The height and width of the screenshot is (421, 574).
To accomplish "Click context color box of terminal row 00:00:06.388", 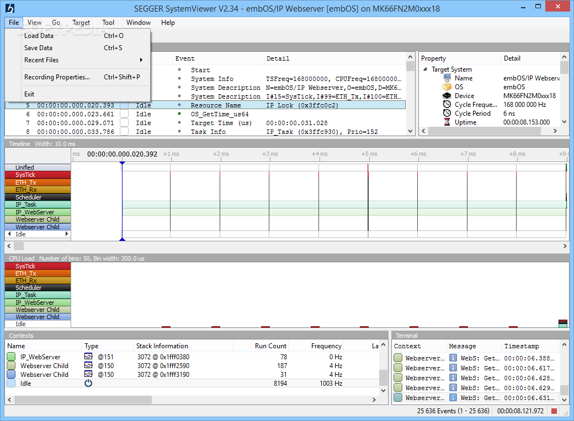I will (x=398, y=358).
